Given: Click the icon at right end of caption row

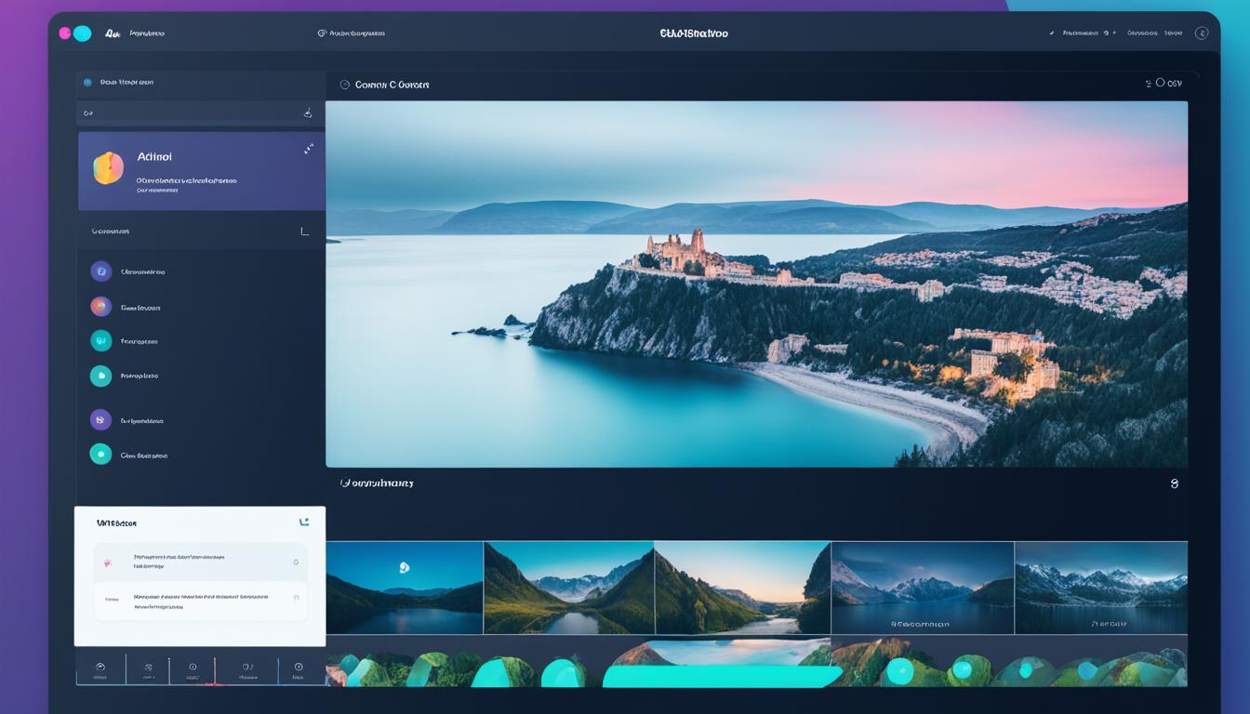Looking at the screenshot, I should point(1174,483).
